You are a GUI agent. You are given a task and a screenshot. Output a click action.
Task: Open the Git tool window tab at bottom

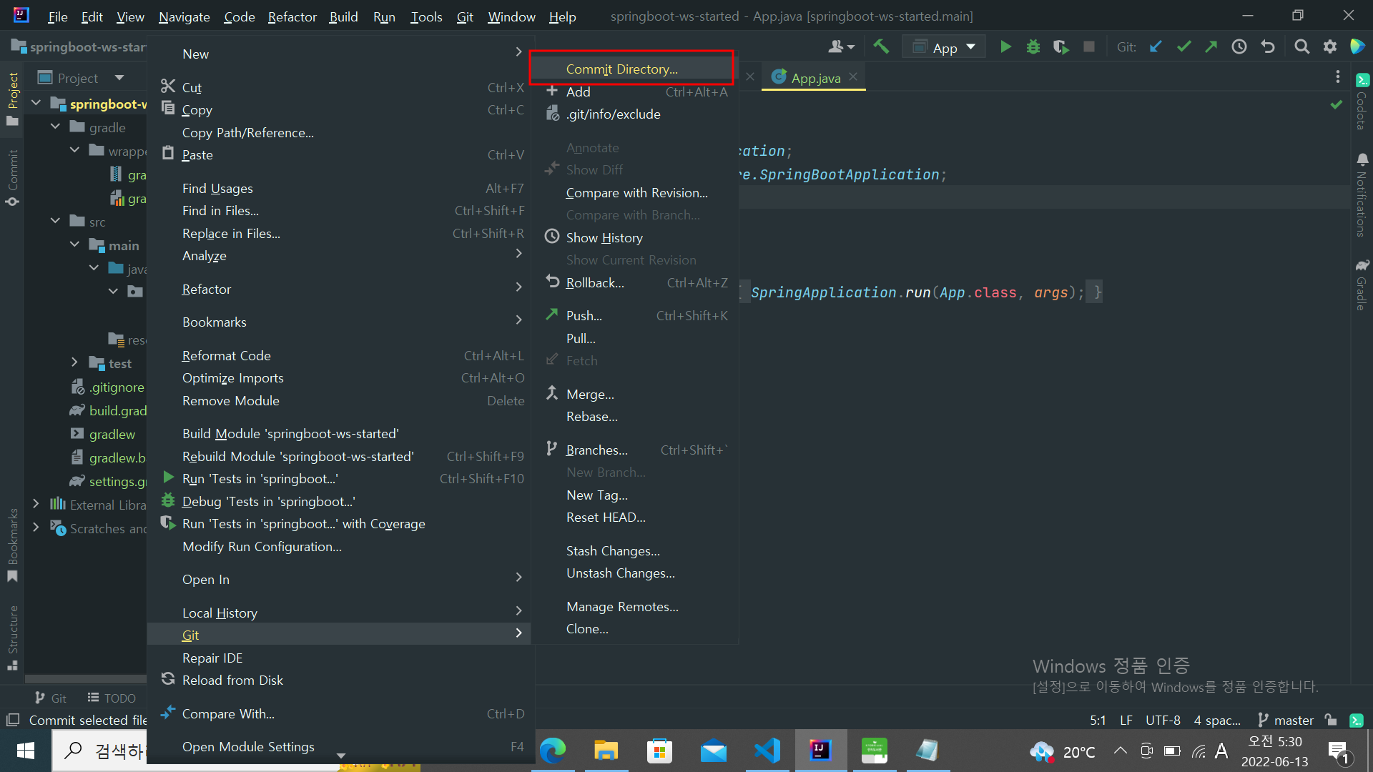pyautogui.click(x=50, y=698)
